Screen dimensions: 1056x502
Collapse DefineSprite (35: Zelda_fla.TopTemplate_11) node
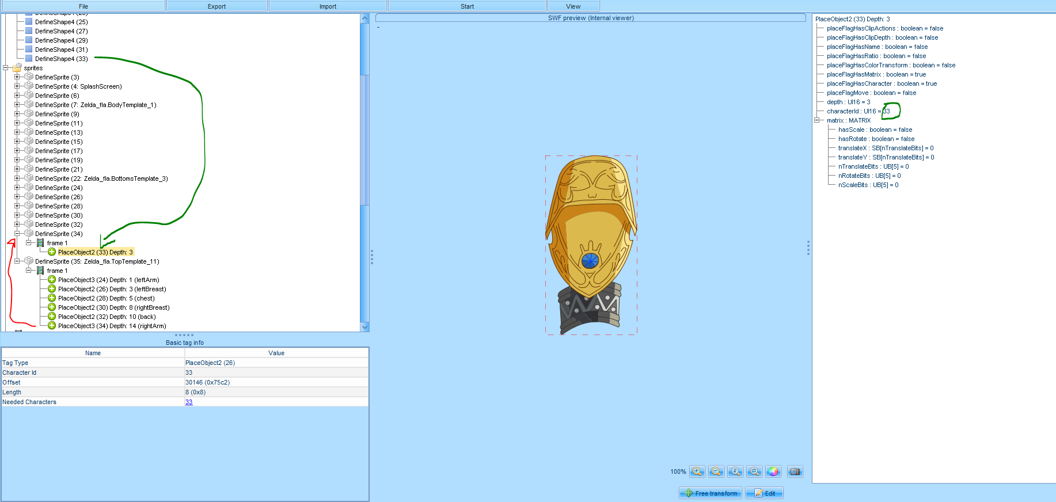coord(17,261)
